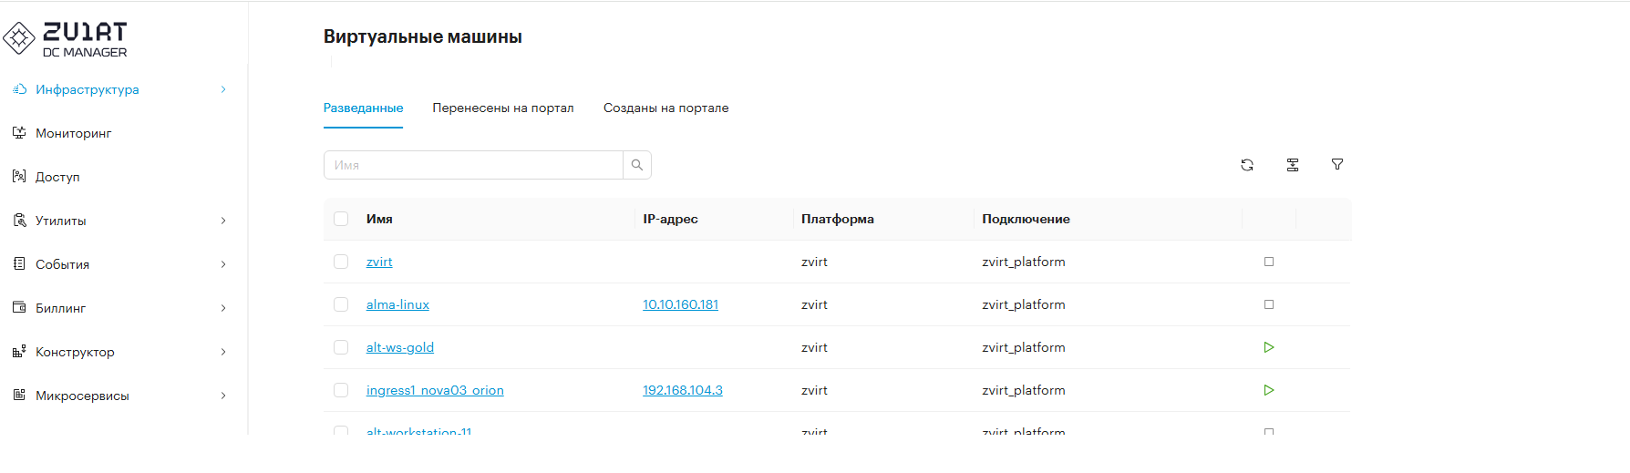Open the Созданы на портале tab
1630x473 pixels.
[x=665, y=108]
